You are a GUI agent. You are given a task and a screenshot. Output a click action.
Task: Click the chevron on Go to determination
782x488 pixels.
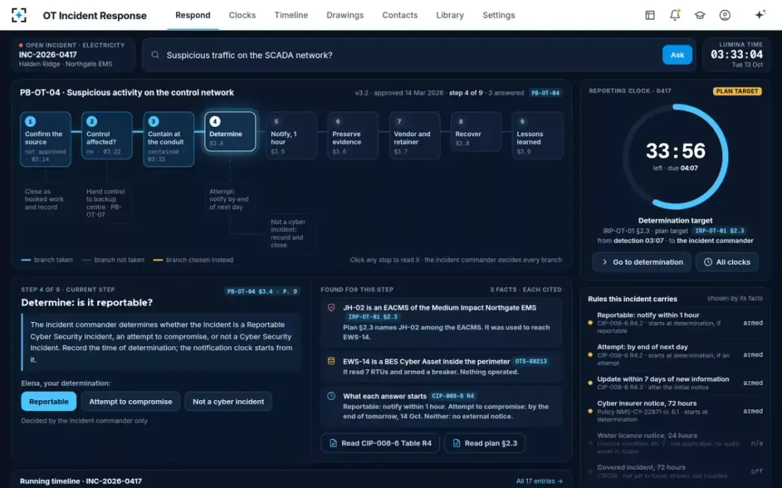point(604,262)
